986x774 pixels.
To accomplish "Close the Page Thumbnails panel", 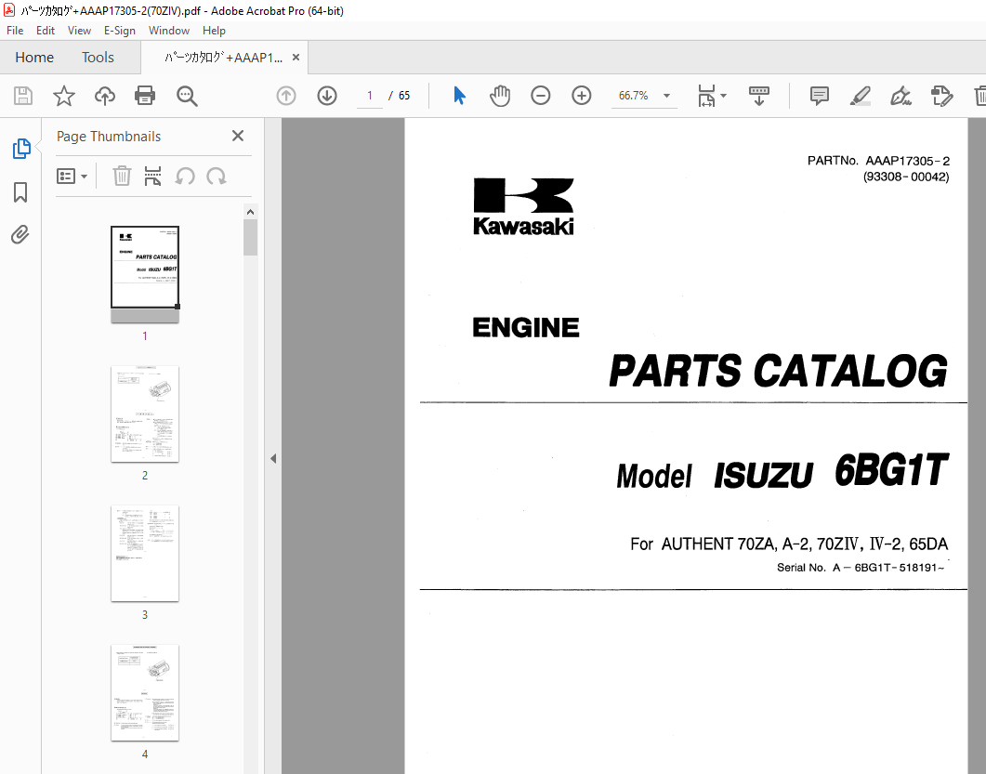I will (238, 136).
